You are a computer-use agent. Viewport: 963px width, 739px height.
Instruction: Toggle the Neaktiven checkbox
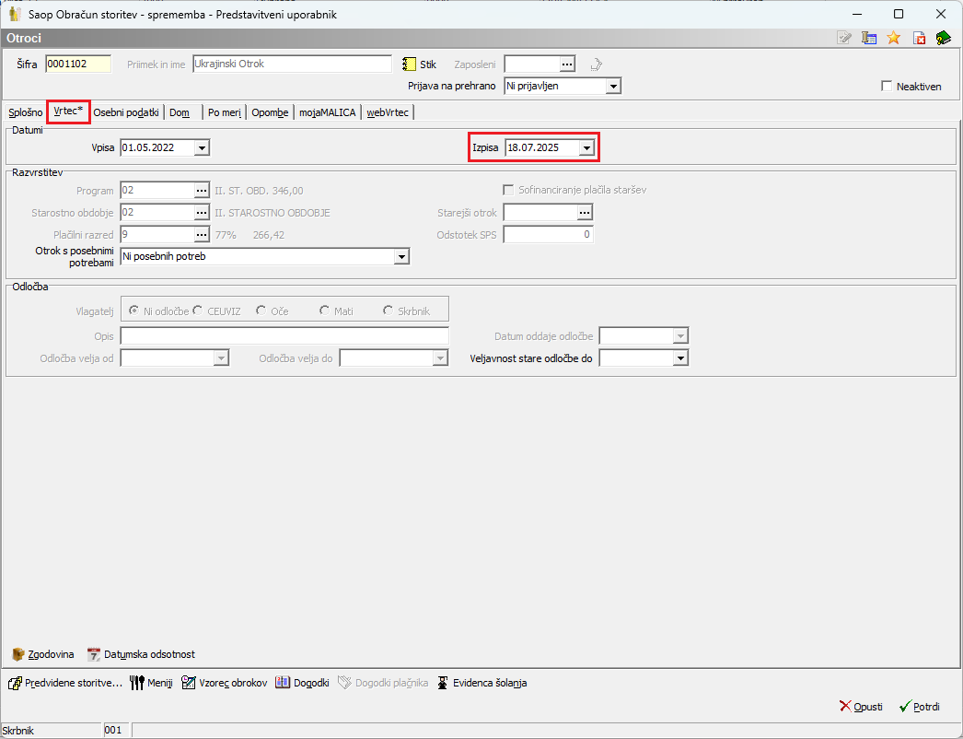pos(887,86)
